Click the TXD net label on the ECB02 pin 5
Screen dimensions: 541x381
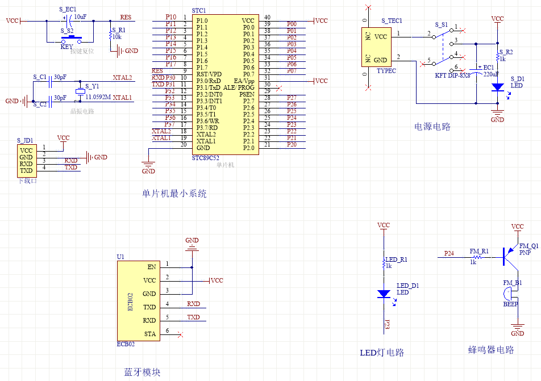[194, 317]
